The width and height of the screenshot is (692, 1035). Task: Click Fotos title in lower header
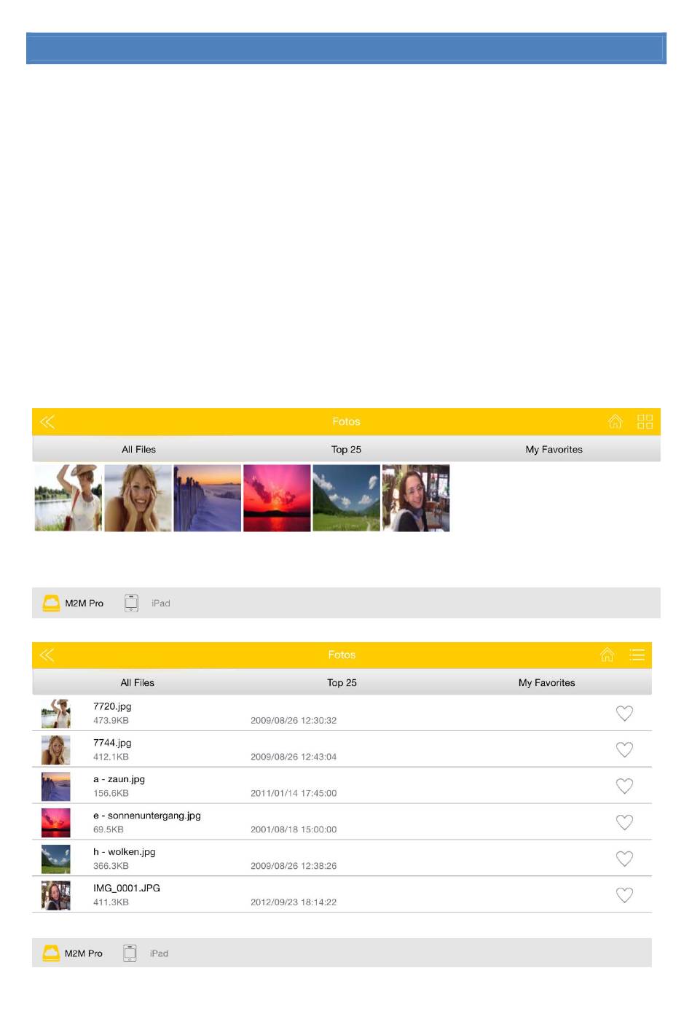click(x=342, y=655)
